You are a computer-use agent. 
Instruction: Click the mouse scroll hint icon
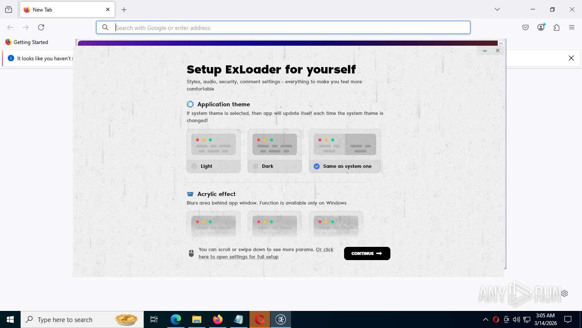click(x=191, y=253)
